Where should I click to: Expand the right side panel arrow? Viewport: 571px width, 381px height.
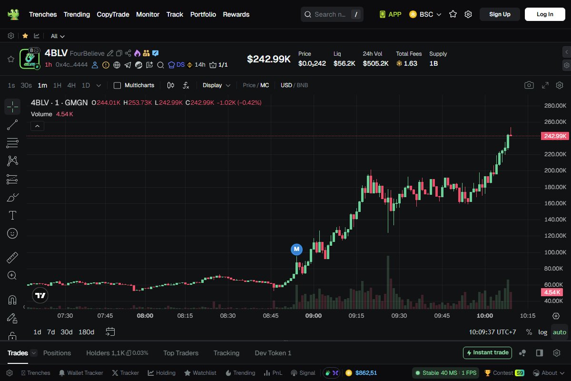coord(566,52)
